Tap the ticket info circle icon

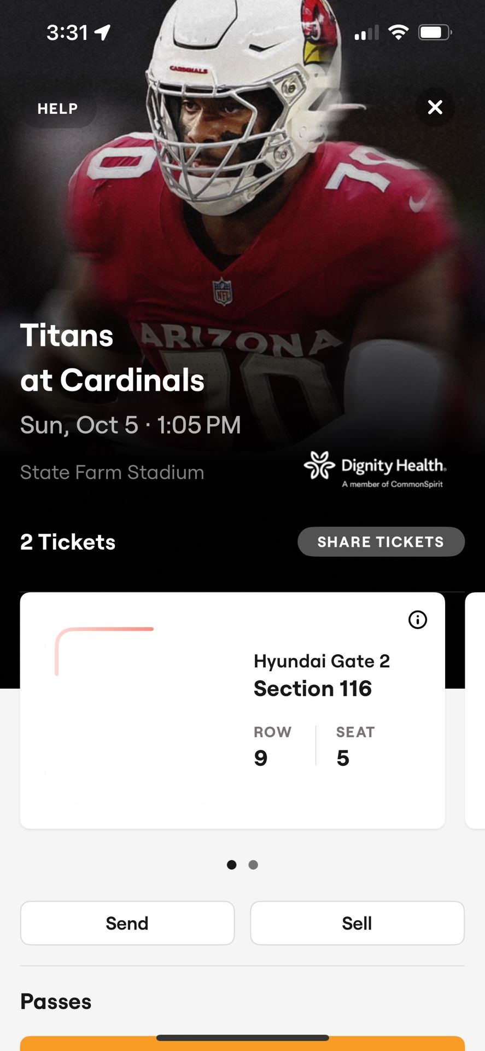[418, 620]
